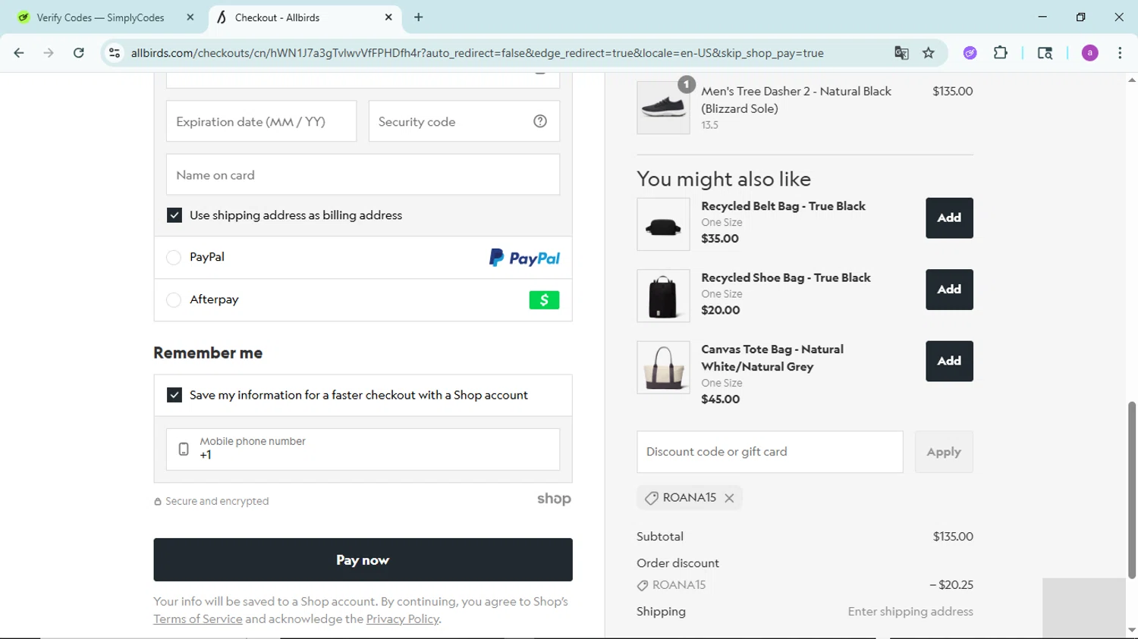Close the Verify Codes SimplyCodes tab
1138x639 pixels.
tap(190, 17)
